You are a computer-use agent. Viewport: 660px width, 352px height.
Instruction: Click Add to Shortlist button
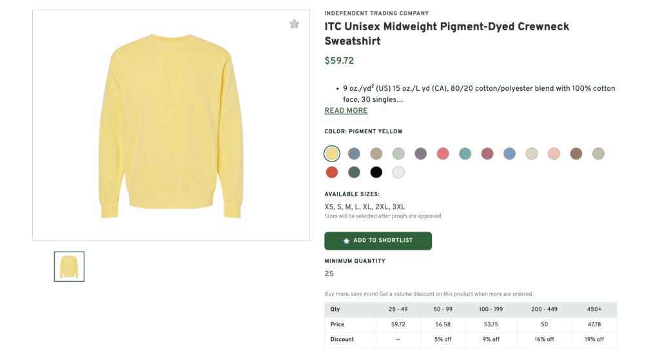tap(378, 241)
